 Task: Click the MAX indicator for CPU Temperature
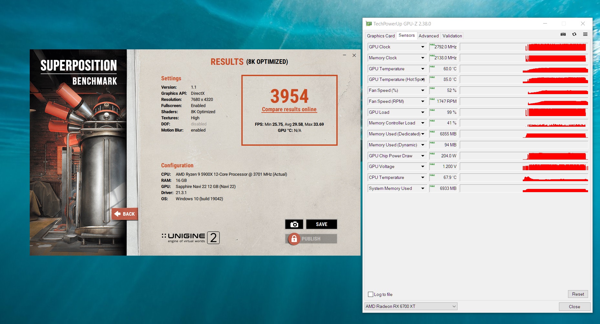click(432, 175)
